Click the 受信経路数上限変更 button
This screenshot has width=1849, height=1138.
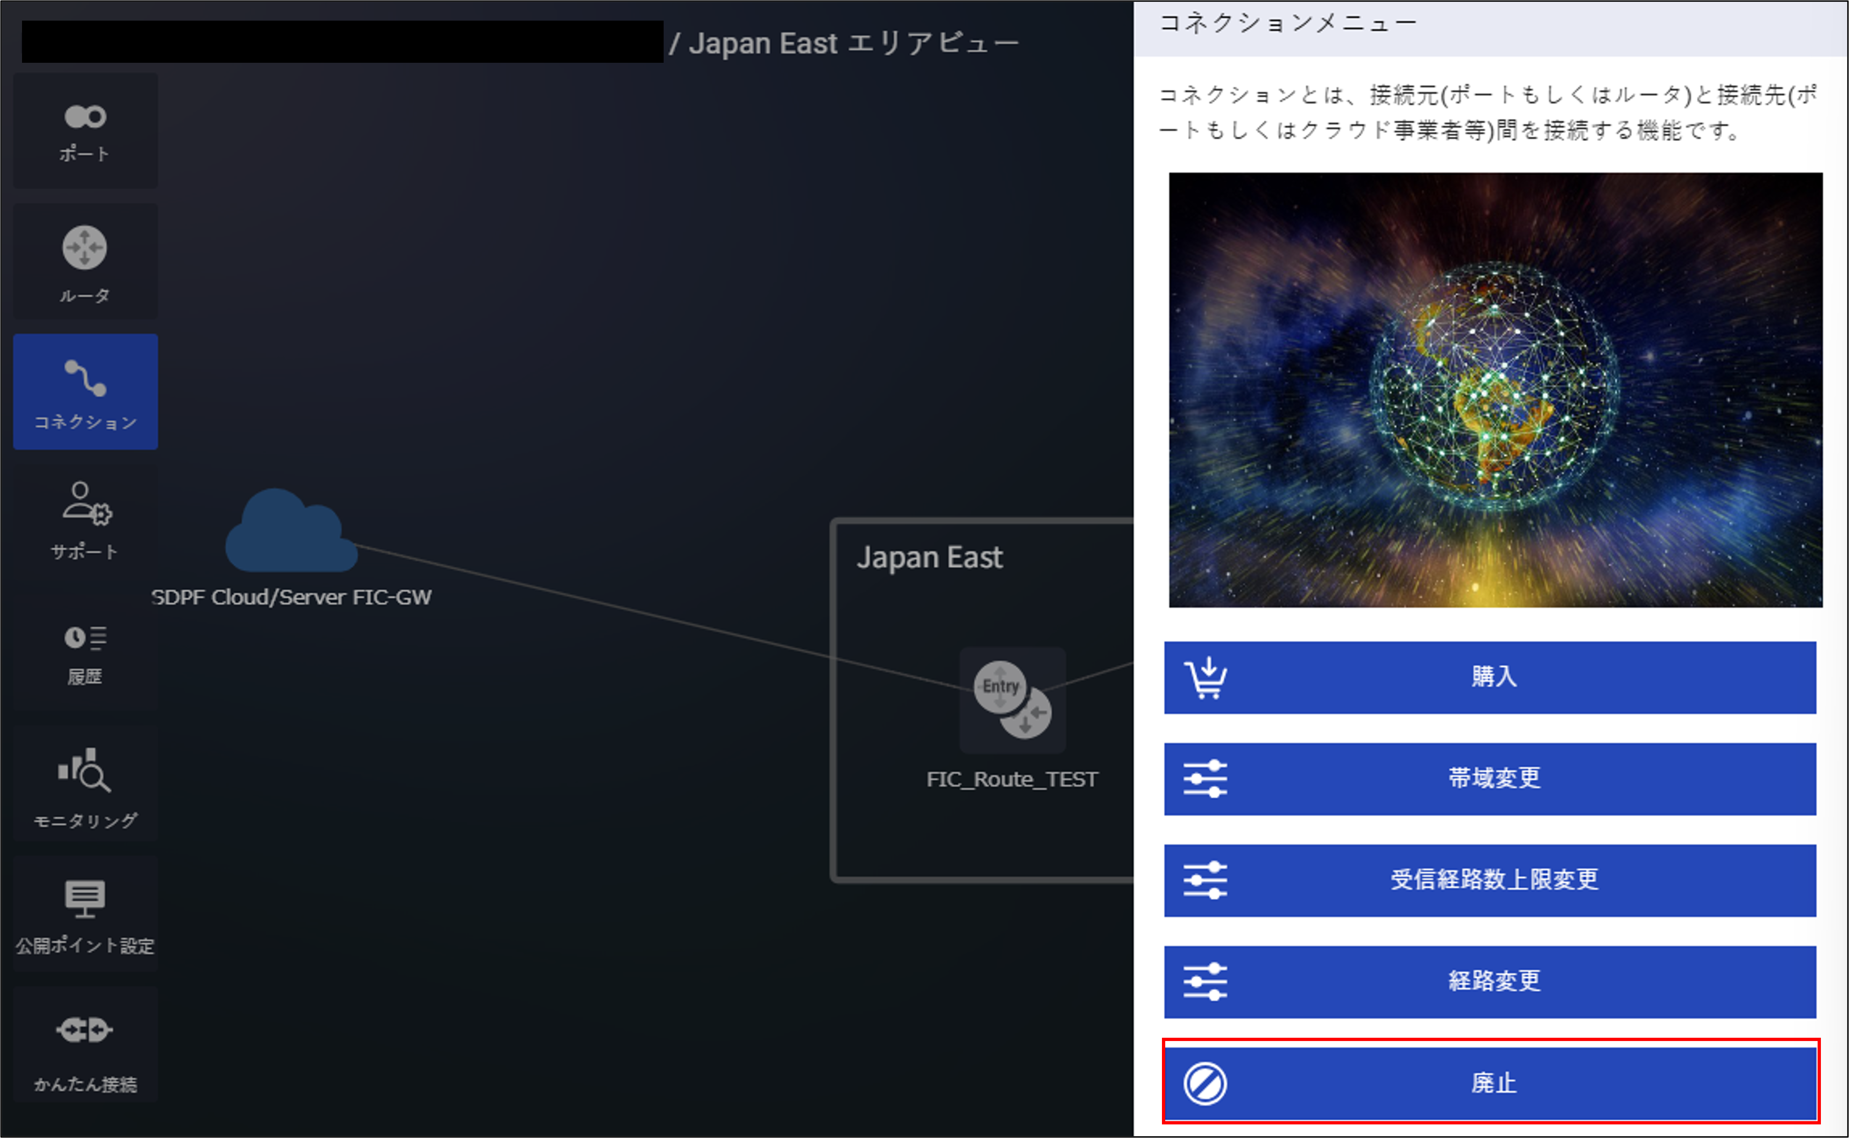[x=1490, y=881]
